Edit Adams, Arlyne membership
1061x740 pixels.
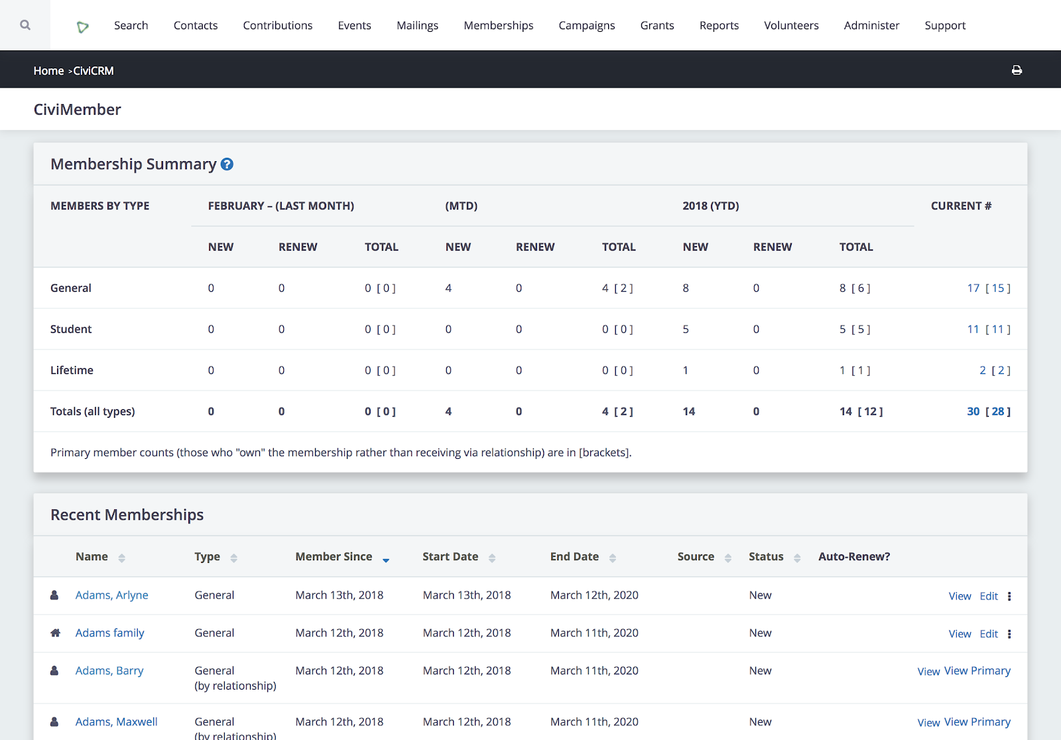point(989,596)
